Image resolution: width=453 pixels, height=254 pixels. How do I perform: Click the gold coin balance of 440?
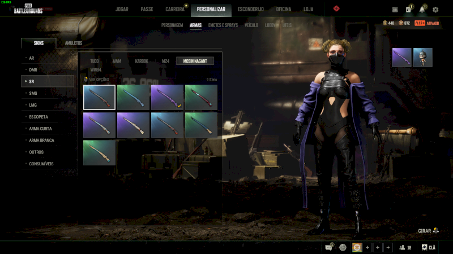coord(388,23)
